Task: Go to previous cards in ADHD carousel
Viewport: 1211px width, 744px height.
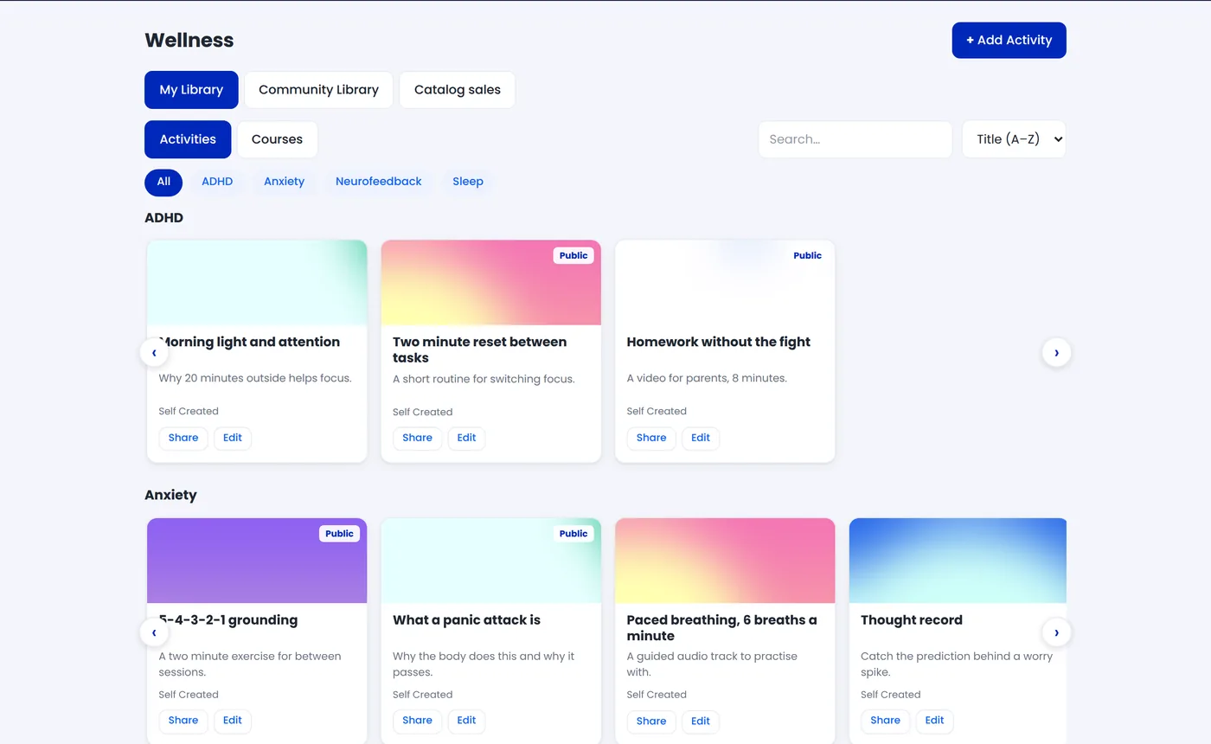Action: (x=154, y=352)
